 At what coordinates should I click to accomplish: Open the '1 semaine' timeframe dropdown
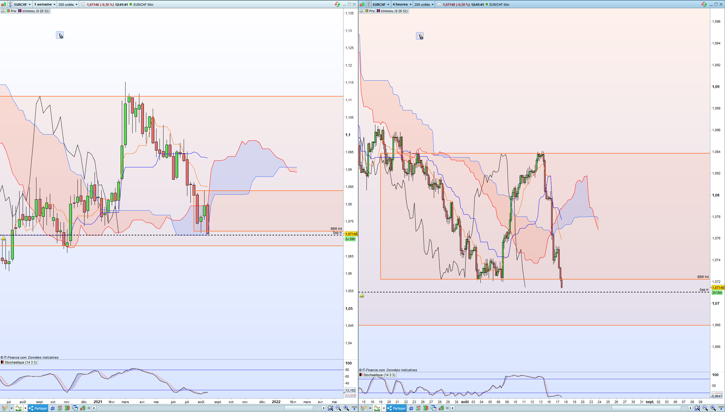[45, 5]
